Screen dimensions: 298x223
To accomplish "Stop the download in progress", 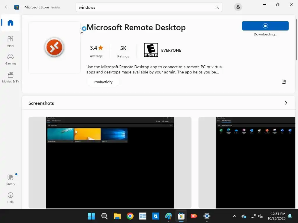I will point(265,26).
